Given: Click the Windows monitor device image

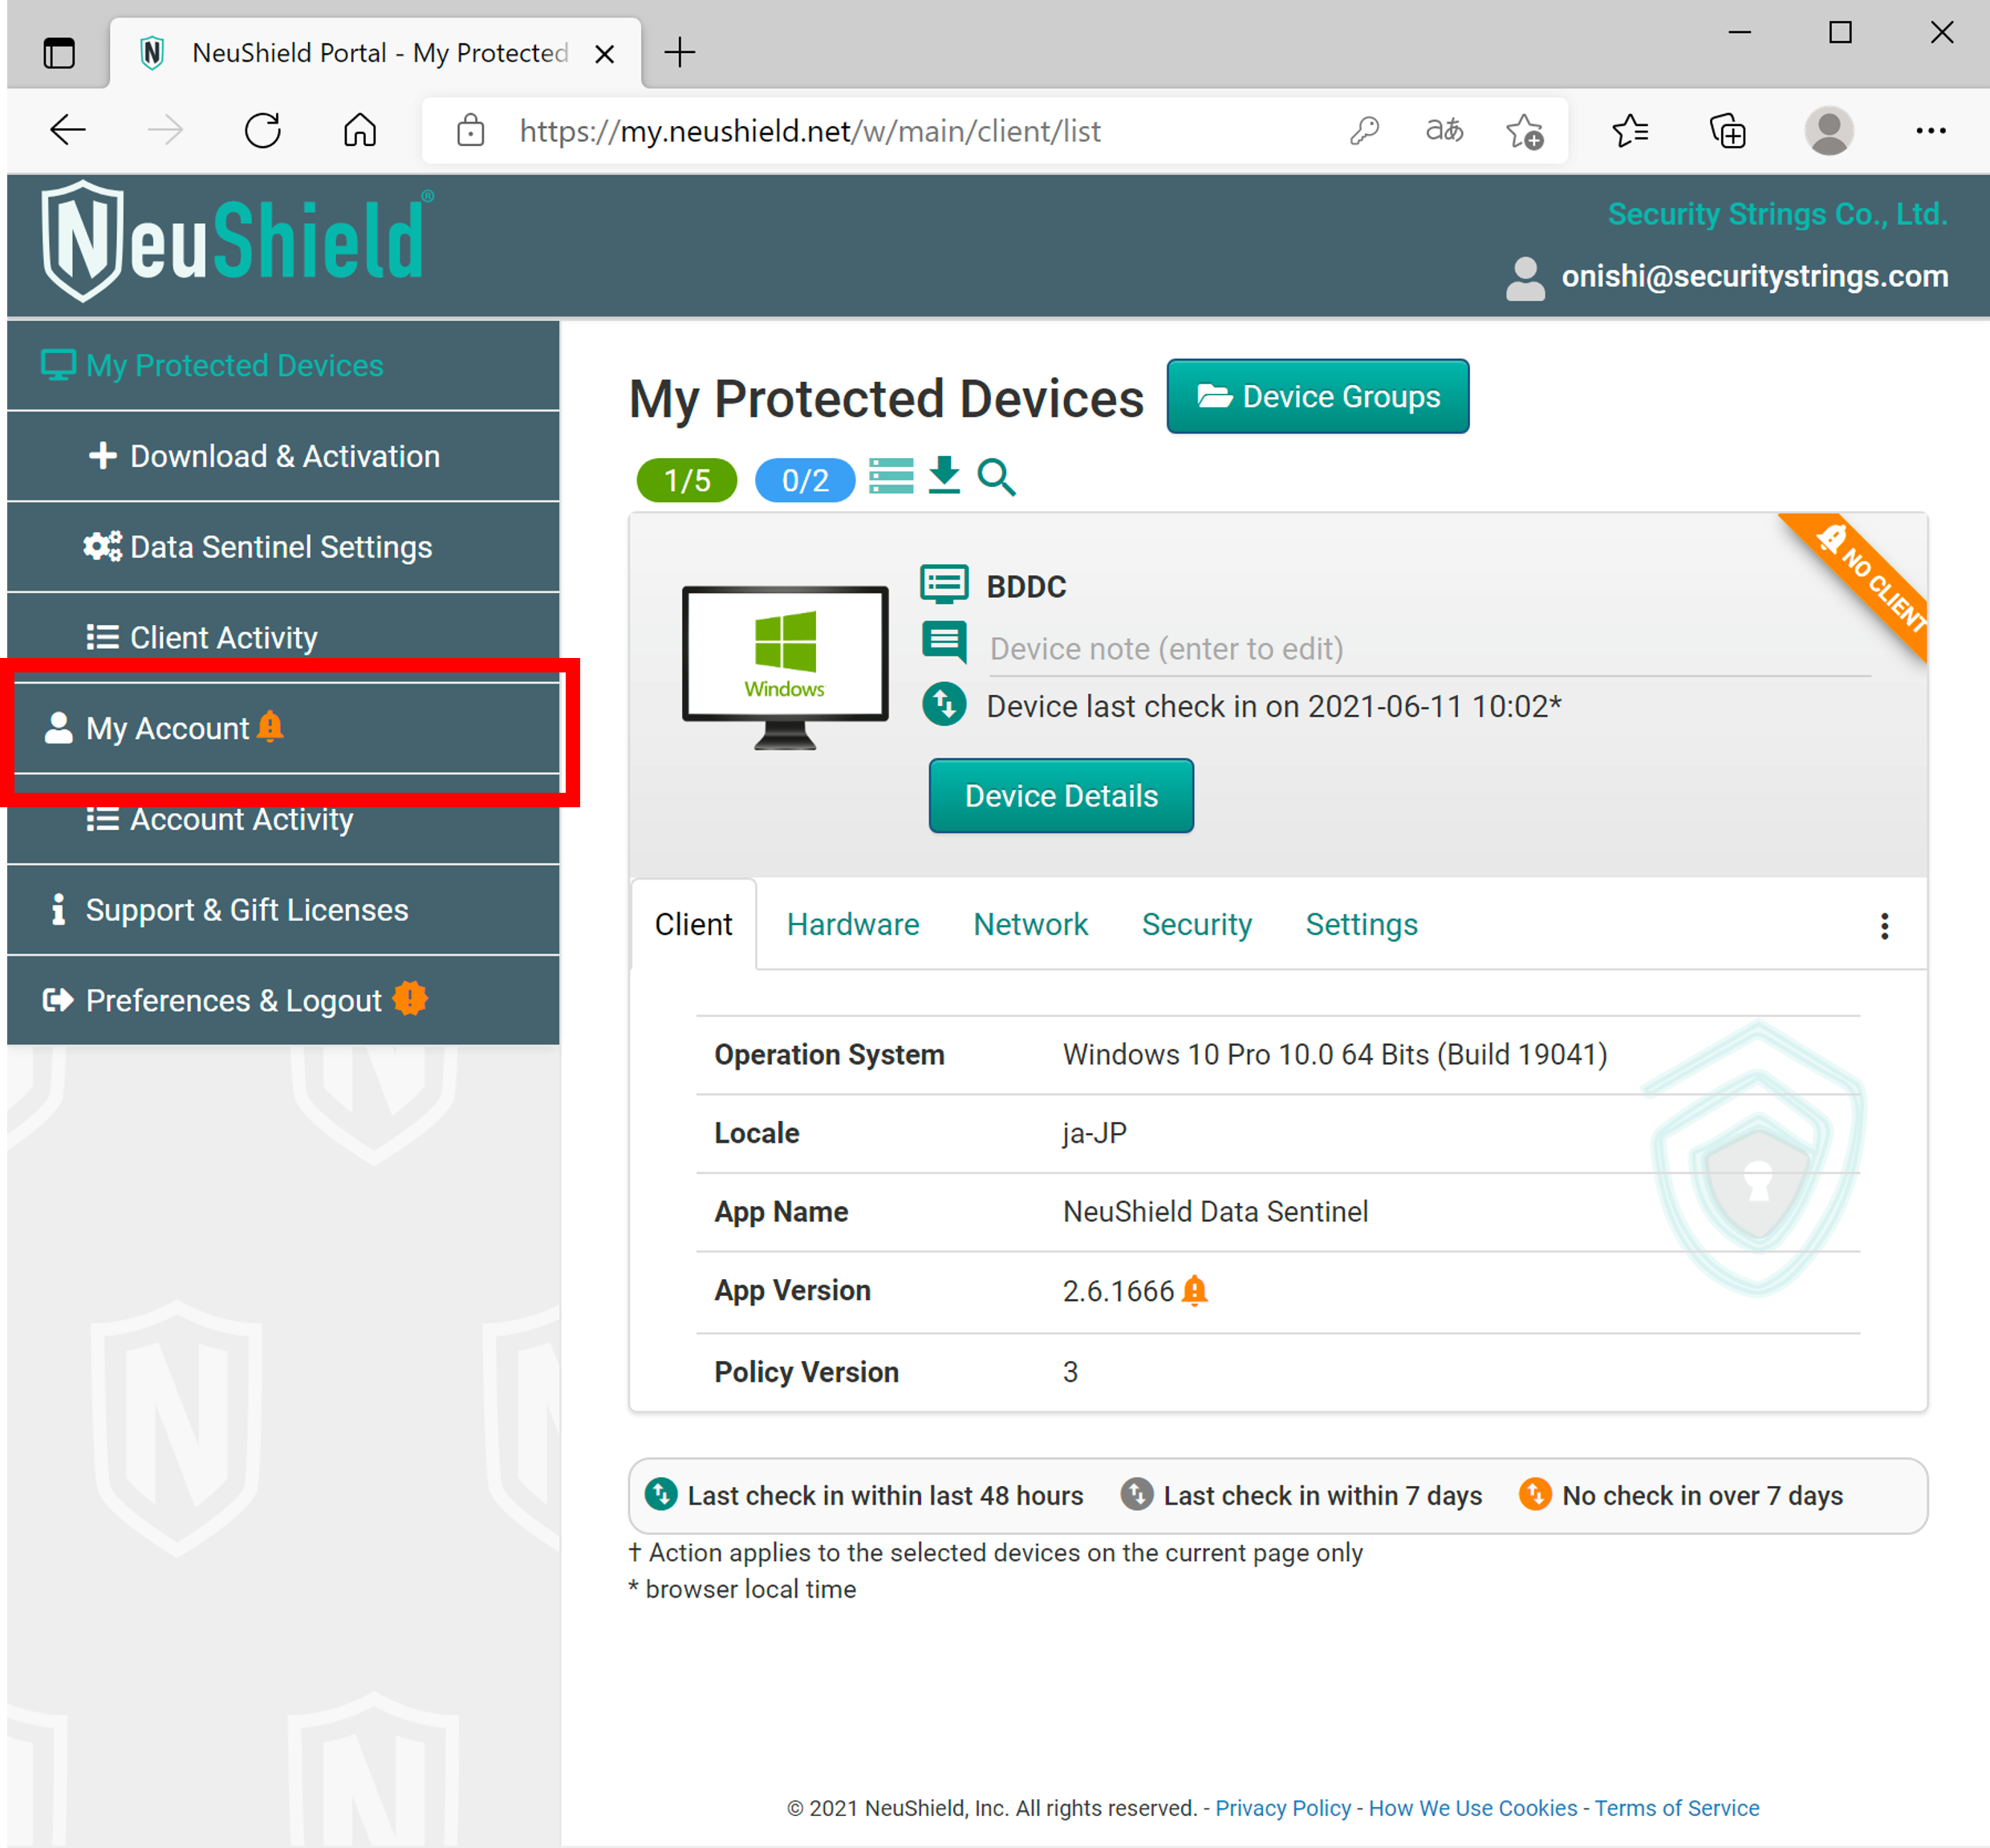Looking at the screenshot, I should [x=785, y=667].
